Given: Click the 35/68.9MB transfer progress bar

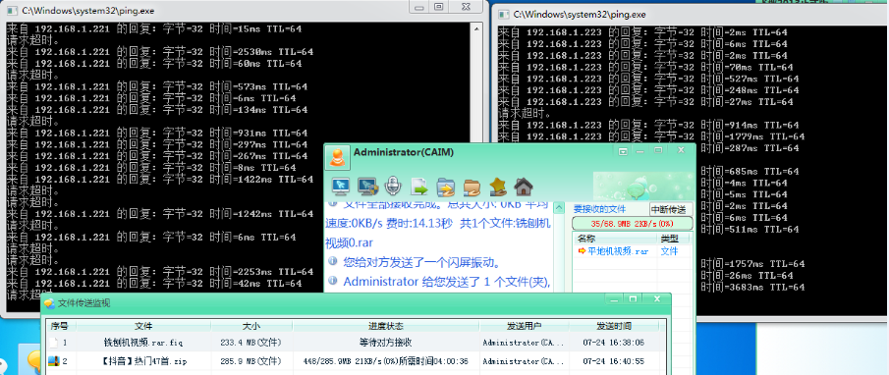Looking at the screenshot, I should (633, 223).
